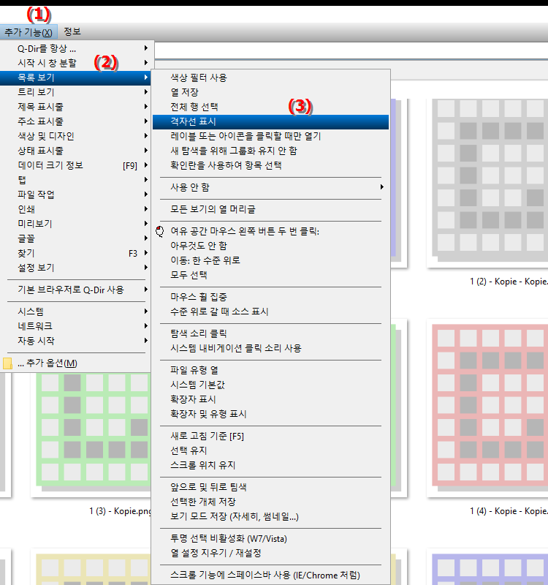Toggle 보기 모드 저장 (자세히, 썸네일...)
548x585 pixels.
point(270,517)
